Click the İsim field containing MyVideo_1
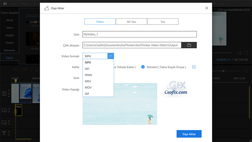 [x=140, y=34]
